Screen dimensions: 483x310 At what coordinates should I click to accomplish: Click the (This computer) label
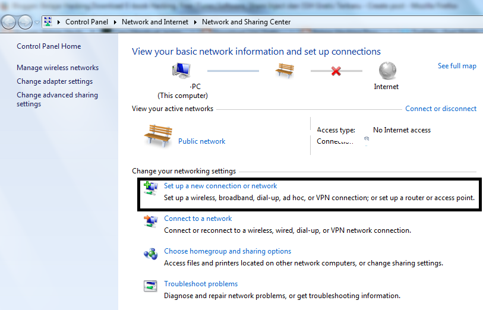pos(182,96)
